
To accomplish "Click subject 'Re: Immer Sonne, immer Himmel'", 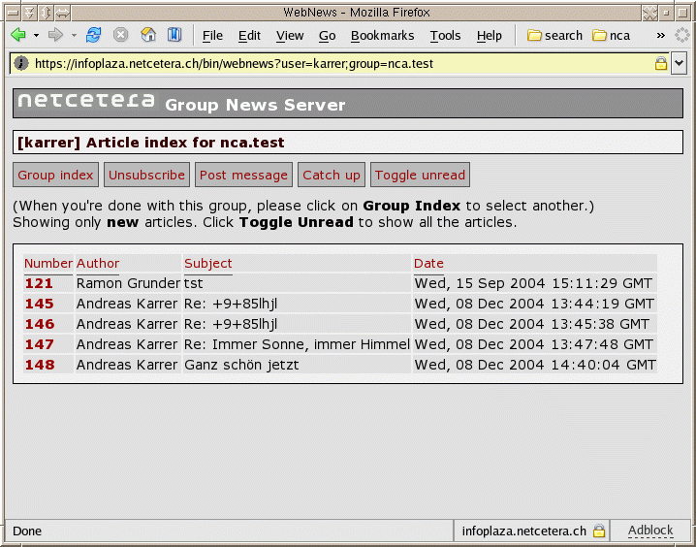I will tap(297, 344).
